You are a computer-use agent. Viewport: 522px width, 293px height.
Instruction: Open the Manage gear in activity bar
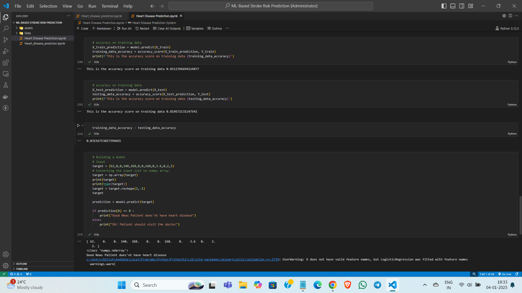6,266
